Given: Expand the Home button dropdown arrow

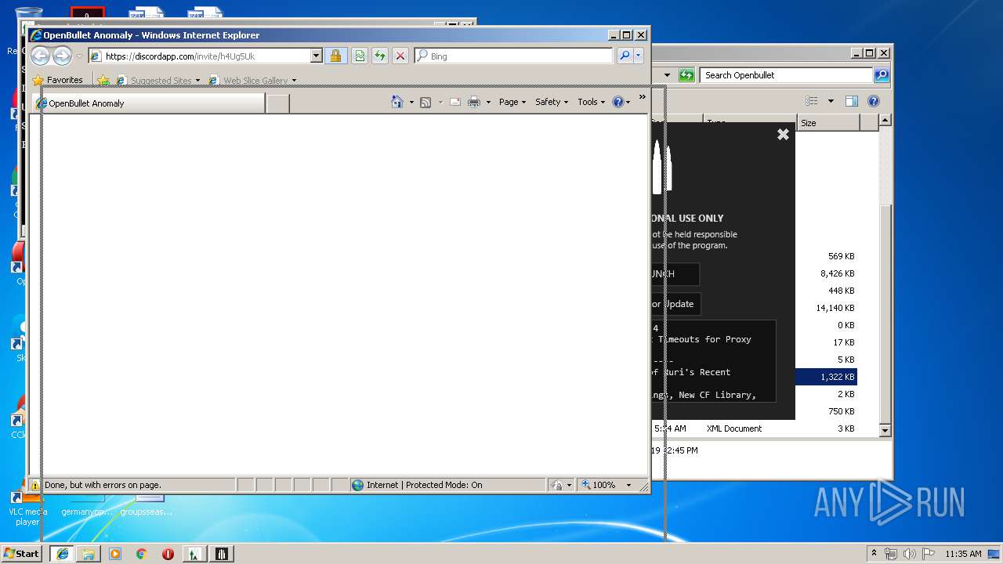Looking at the screenshot, I should (411, 102).
